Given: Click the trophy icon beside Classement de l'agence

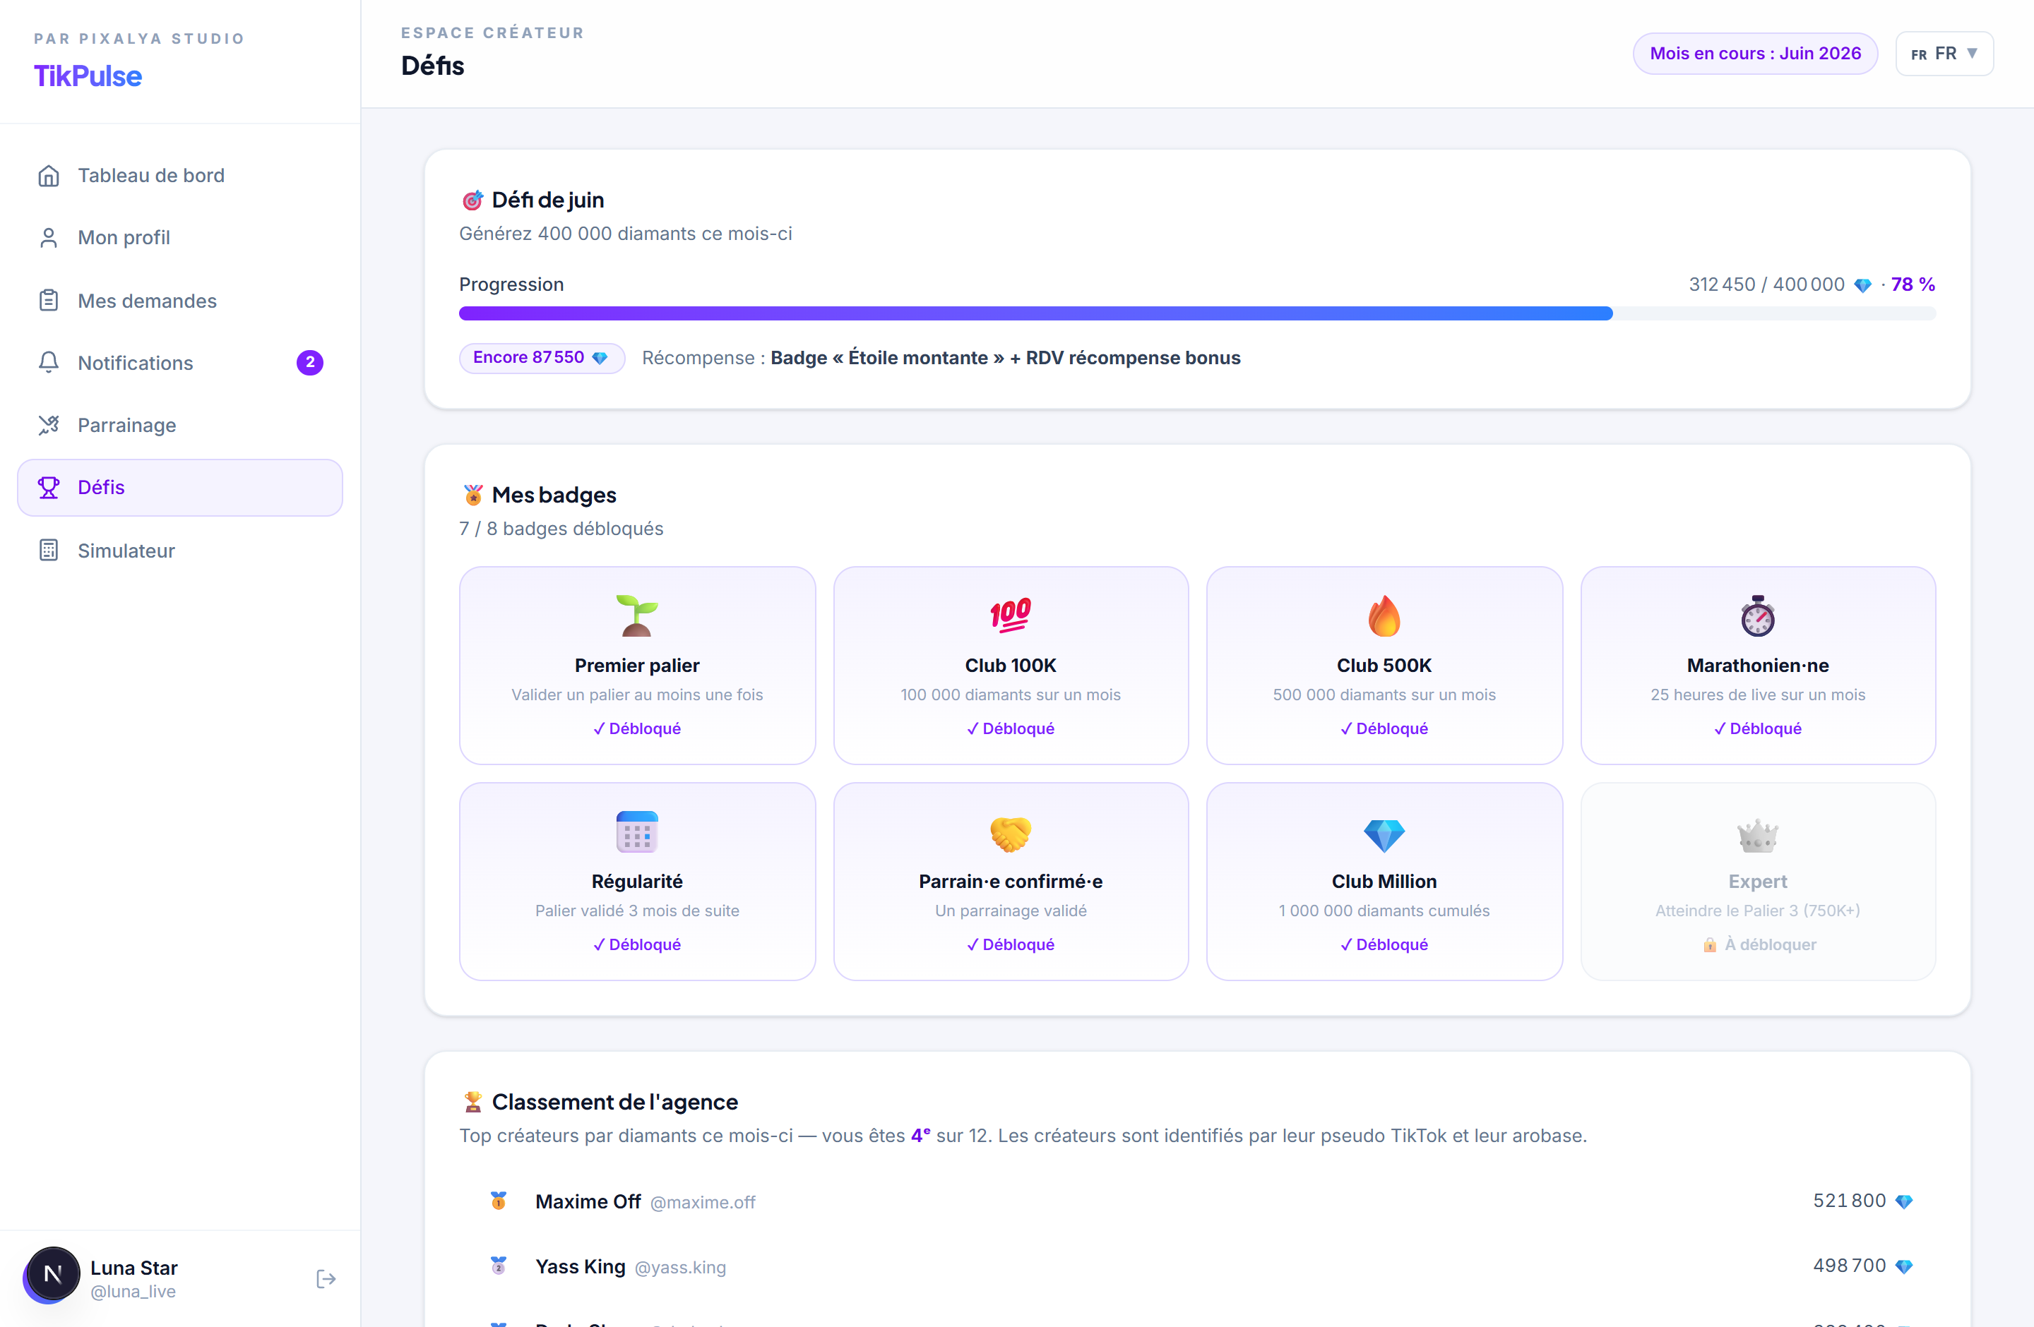Looking at the screenshot, I should [x=472, y=1103].
